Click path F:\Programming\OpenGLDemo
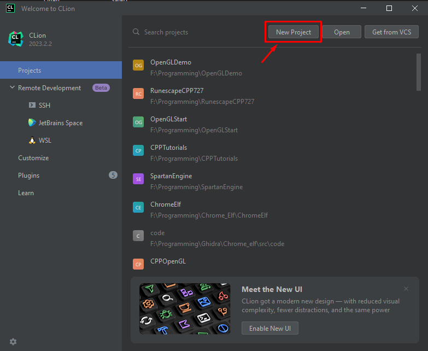Image resolution: width=428 pixels, height=351 pixels. pyautogui.click(x=196, y=73)
